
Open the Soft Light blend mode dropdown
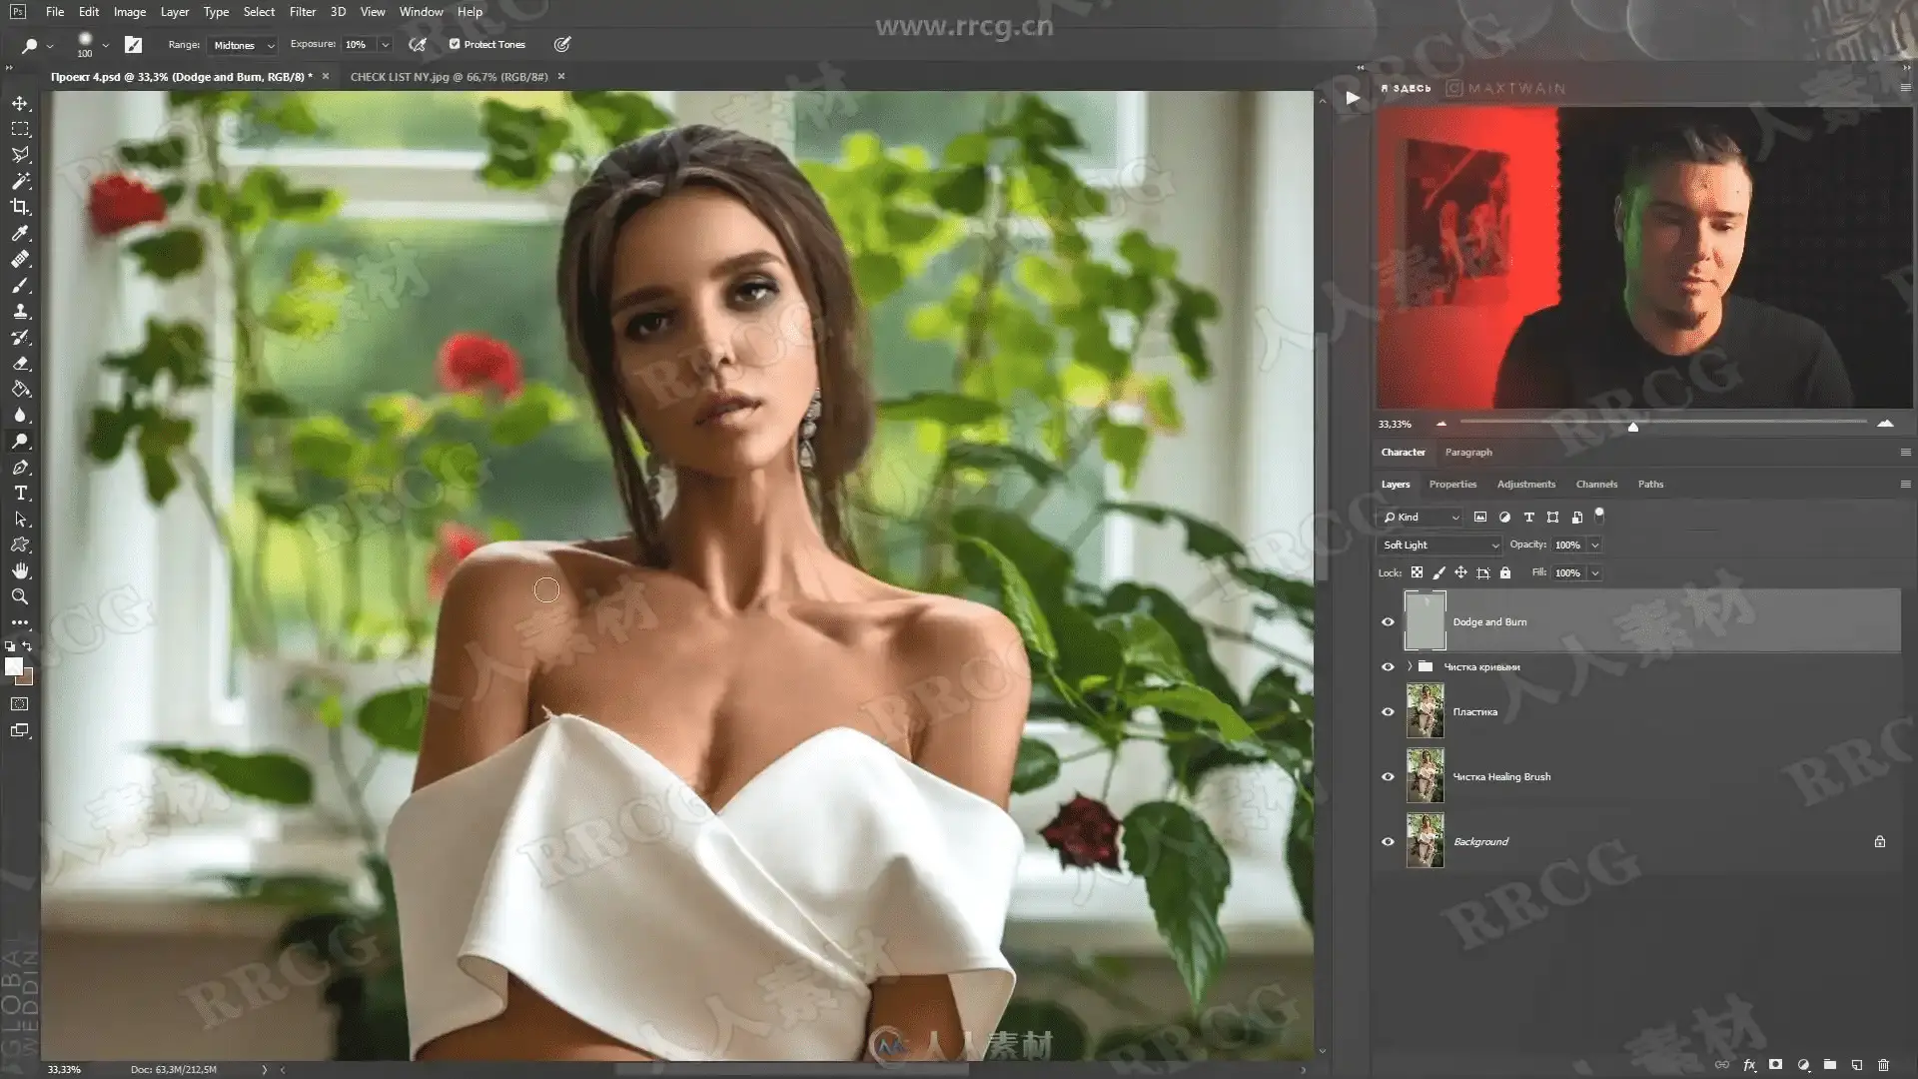pyautogui.click(x=1439, y=544)
